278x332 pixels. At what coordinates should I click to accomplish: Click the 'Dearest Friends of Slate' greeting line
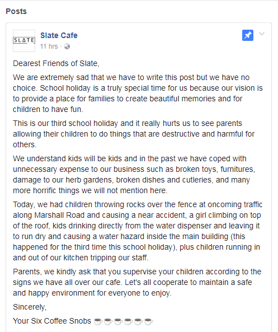coord(56,63)
